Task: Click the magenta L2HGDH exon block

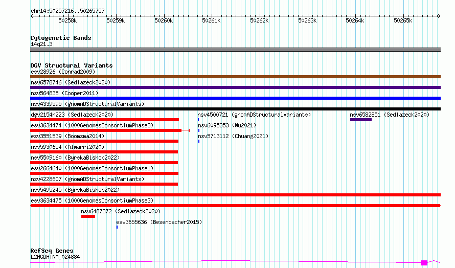Action: coord(424,263)
